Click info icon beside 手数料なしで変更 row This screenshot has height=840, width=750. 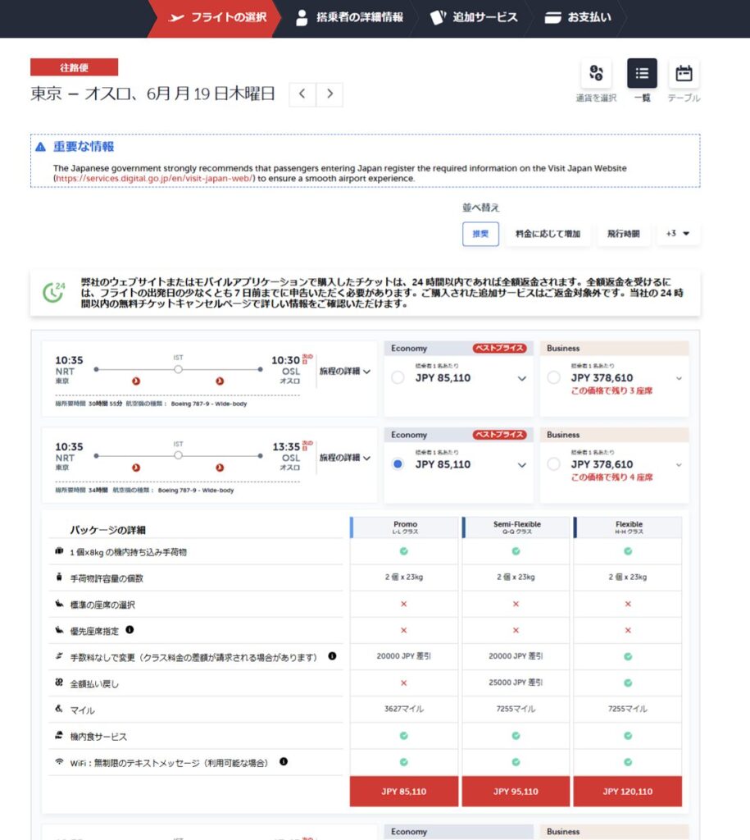click(332, 656)
